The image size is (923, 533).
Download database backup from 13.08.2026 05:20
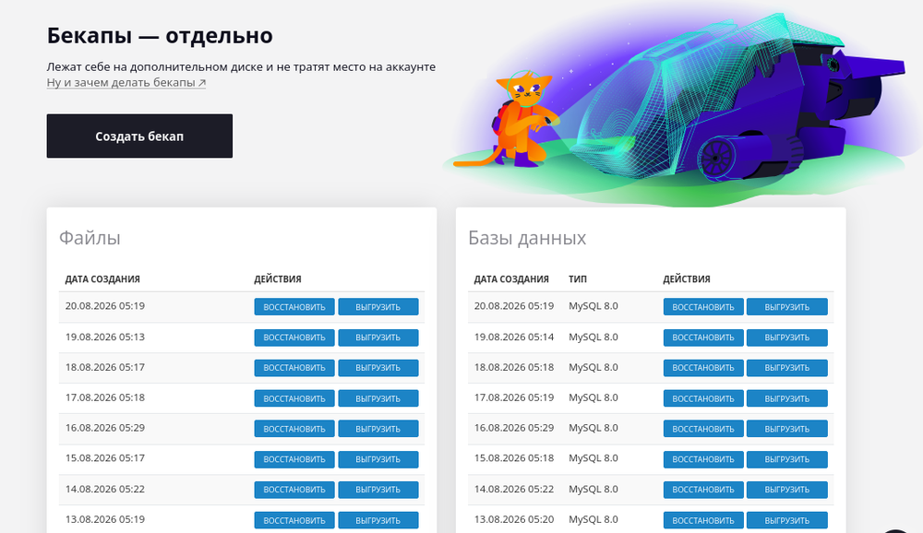click(787, 520)
